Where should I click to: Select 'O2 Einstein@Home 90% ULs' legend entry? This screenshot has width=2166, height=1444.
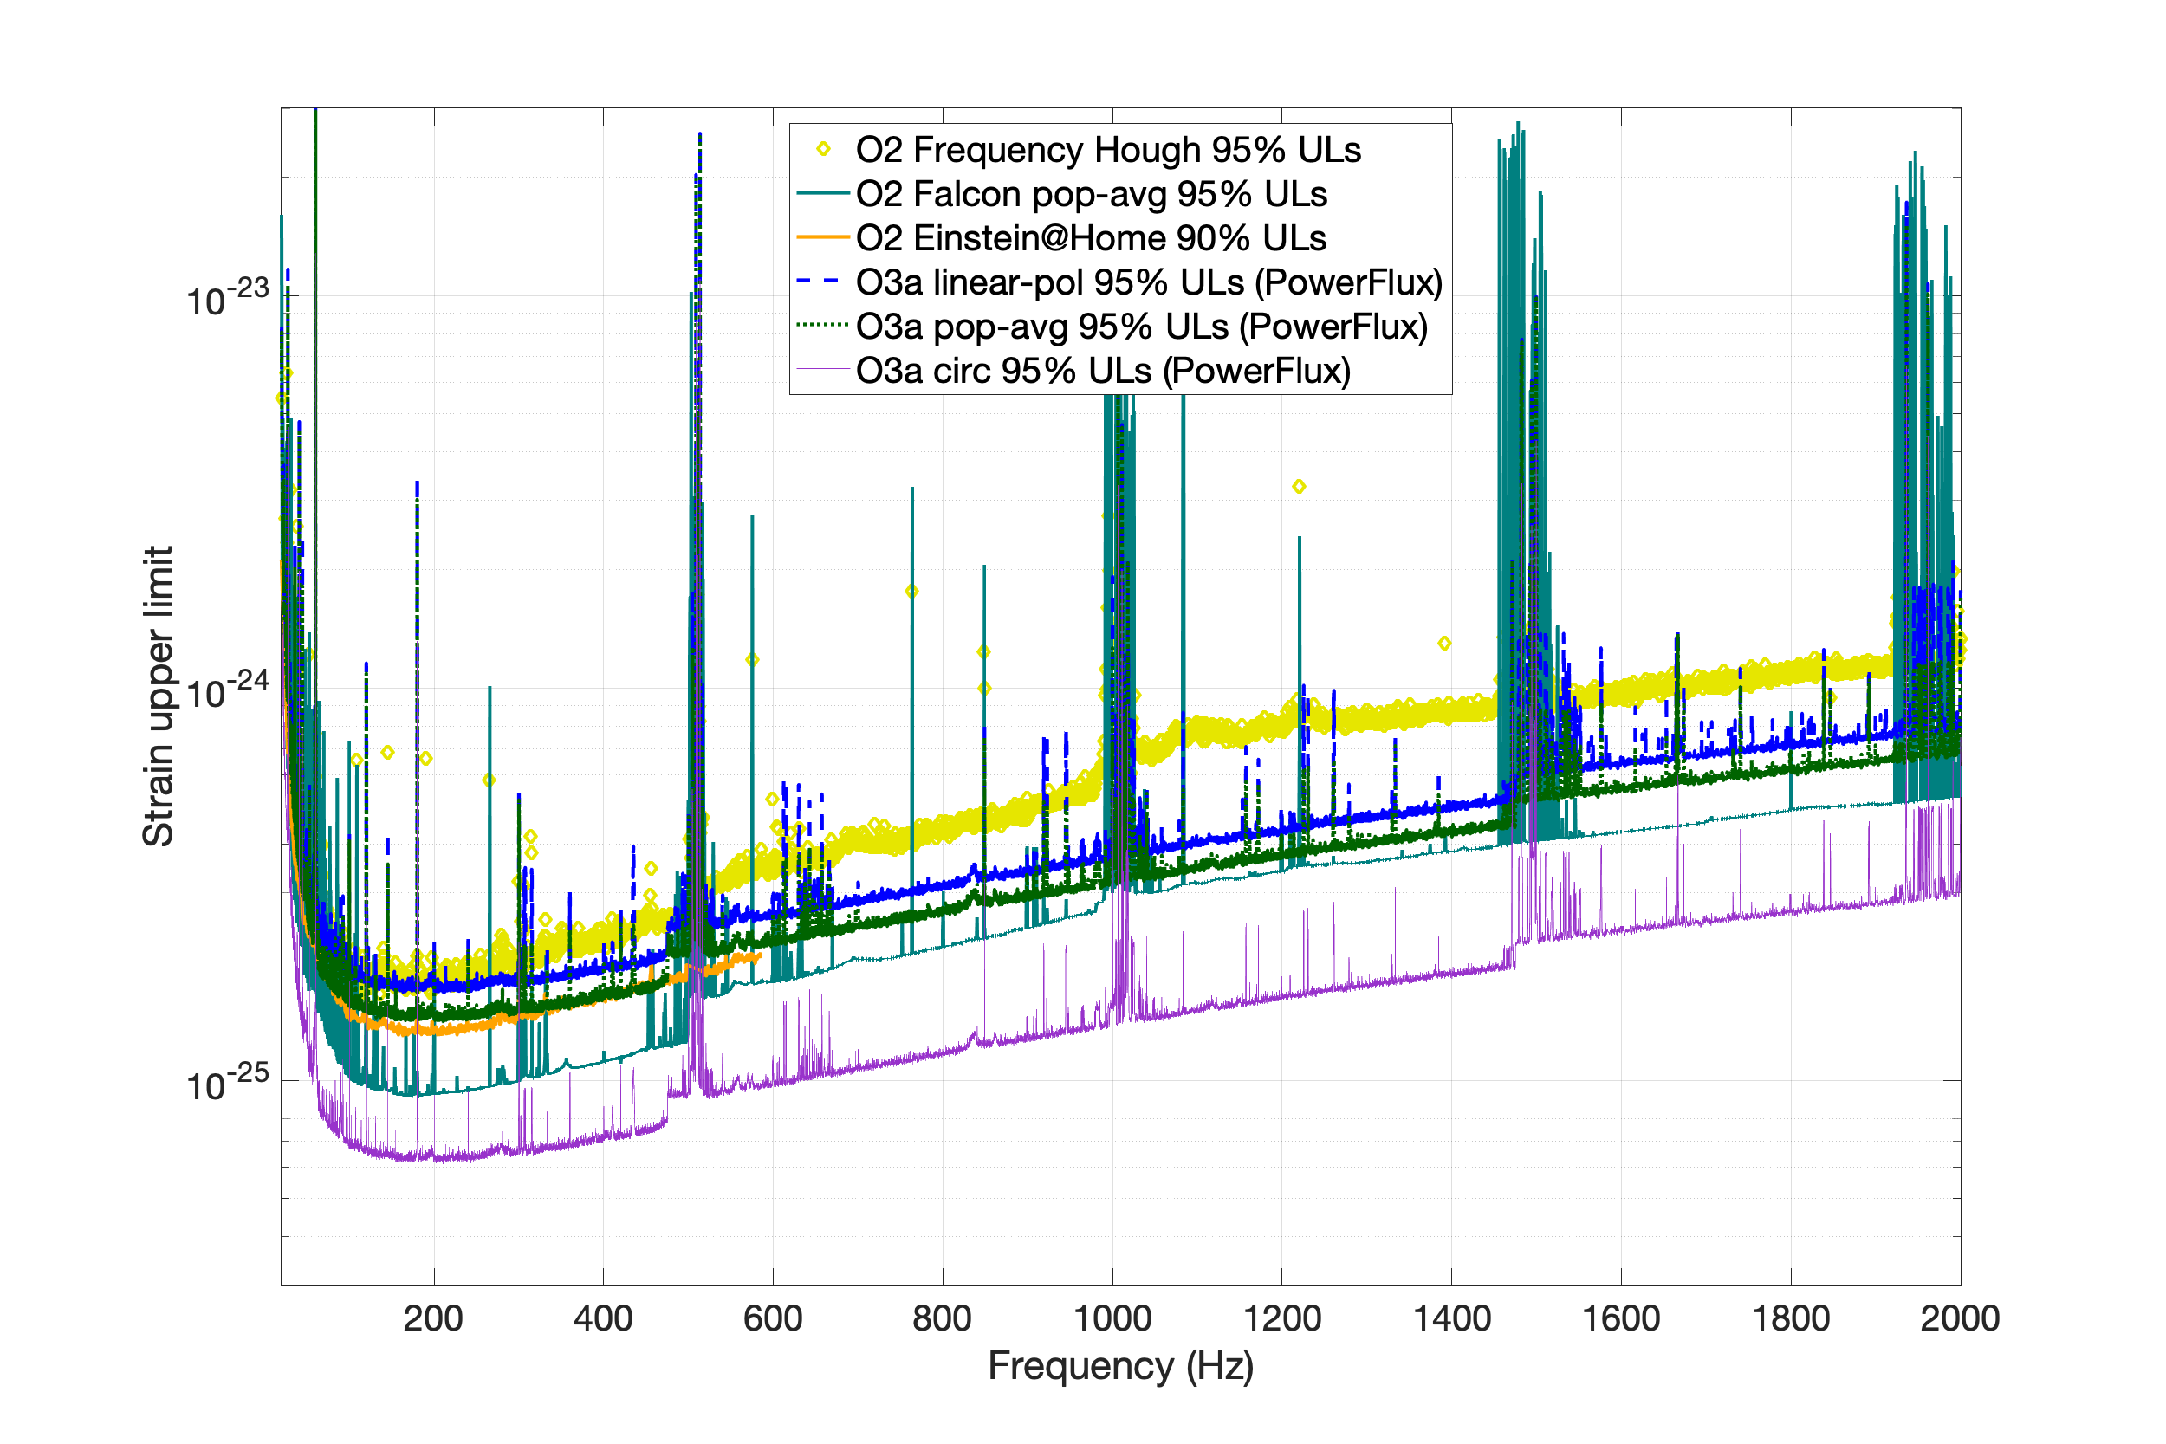point(1092,237)
